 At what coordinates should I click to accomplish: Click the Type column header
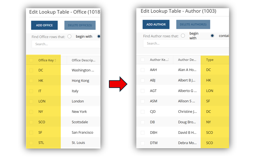[210, 60]
